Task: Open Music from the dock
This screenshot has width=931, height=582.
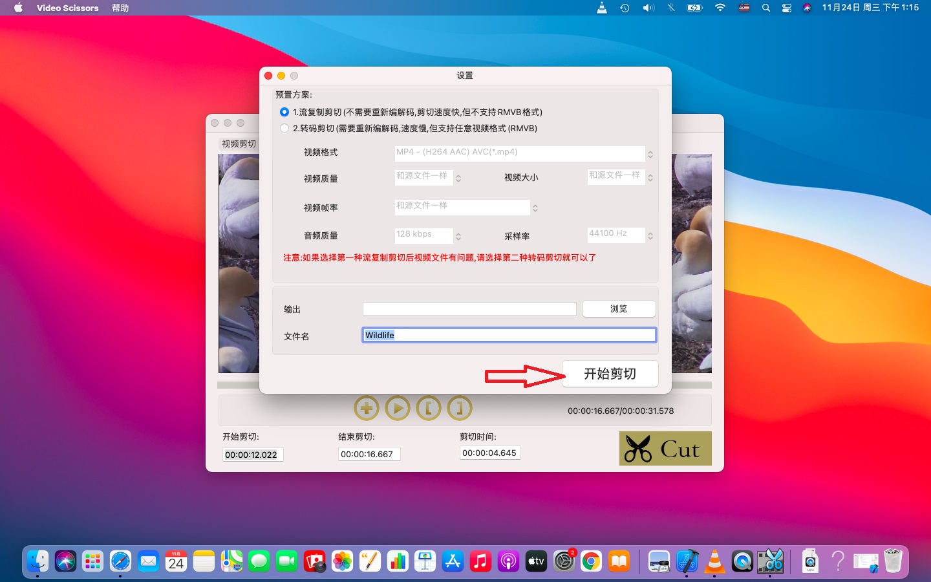Action: pyautogui.click(x=480, y=561)
